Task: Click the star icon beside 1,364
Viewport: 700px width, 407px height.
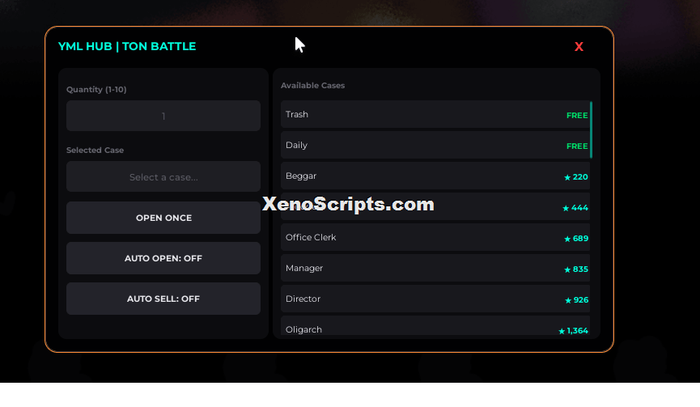Action: point(562,331)
